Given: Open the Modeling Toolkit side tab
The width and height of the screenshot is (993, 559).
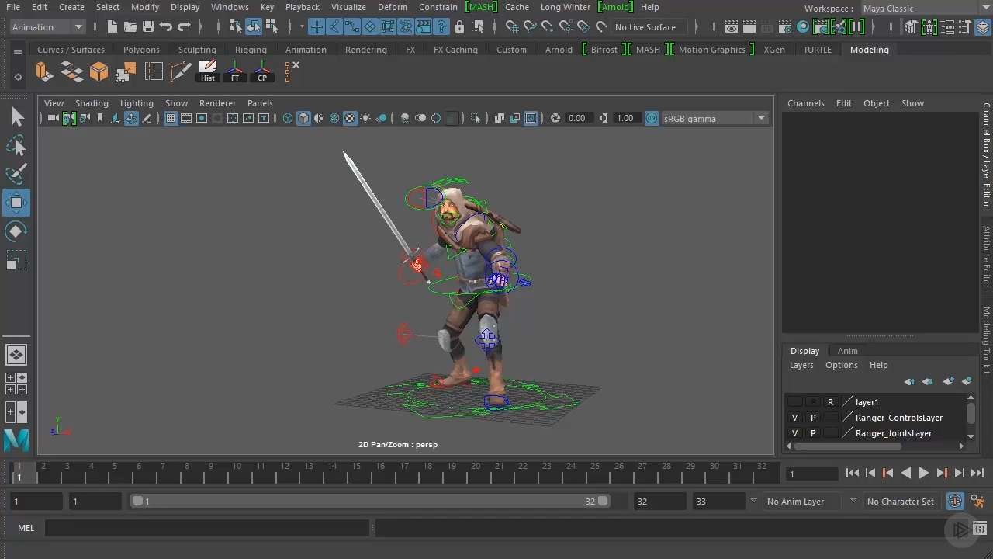Looking at the screenshot, I should point(987,340).
